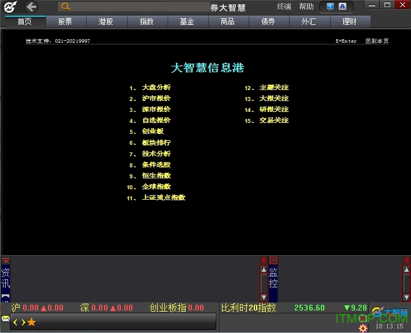The image size is (411, 333).
Task: Open the gear settings icon near the clock
Action: point(363,328)
